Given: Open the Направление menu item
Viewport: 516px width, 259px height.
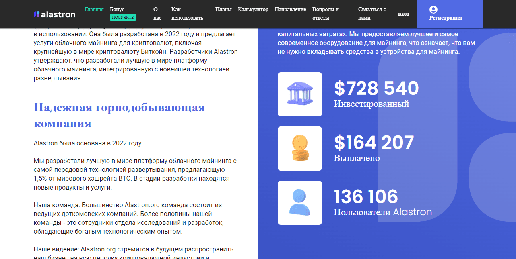Looking at the screenshot, I should (x=290, y=9).
